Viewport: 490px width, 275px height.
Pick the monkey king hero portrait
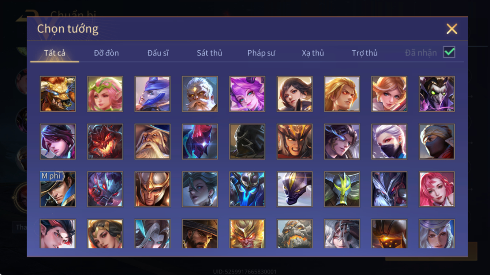pyautogui.click(x=247, y=234)
